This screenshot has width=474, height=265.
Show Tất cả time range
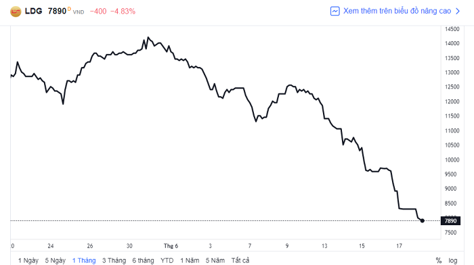[x=240, y=260]
